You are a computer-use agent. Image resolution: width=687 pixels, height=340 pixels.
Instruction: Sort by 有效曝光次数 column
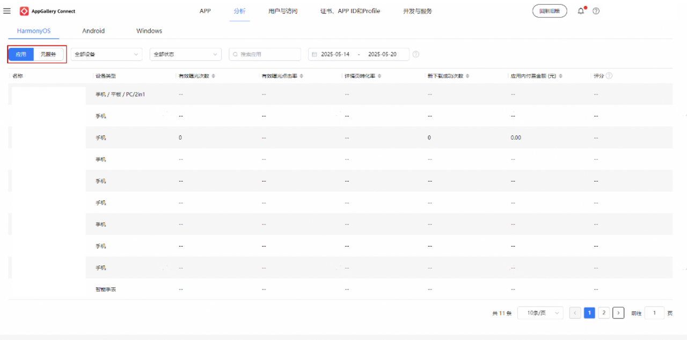pyautogui.click(x=213, y=76)
